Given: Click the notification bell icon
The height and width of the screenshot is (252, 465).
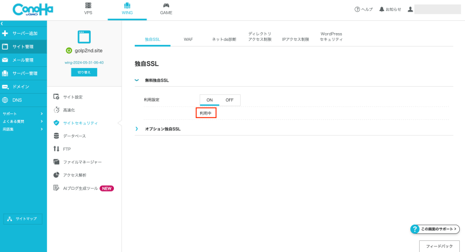Looking at the screenshot, I should pos(382,9).
